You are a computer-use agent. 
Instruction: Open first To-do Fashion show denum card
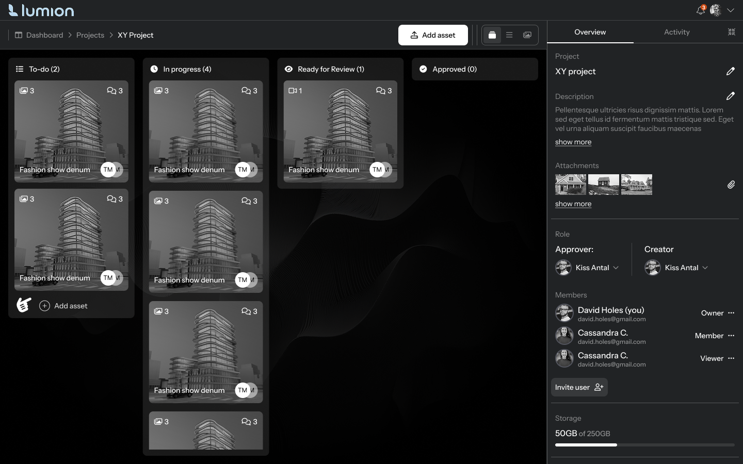click(71, 131)
